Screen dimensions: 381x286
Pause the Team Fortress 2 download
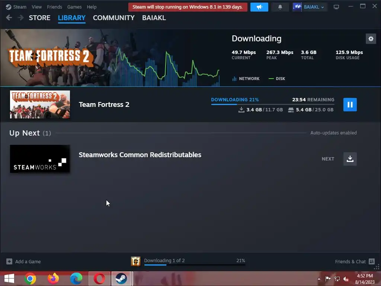[350, 105]
